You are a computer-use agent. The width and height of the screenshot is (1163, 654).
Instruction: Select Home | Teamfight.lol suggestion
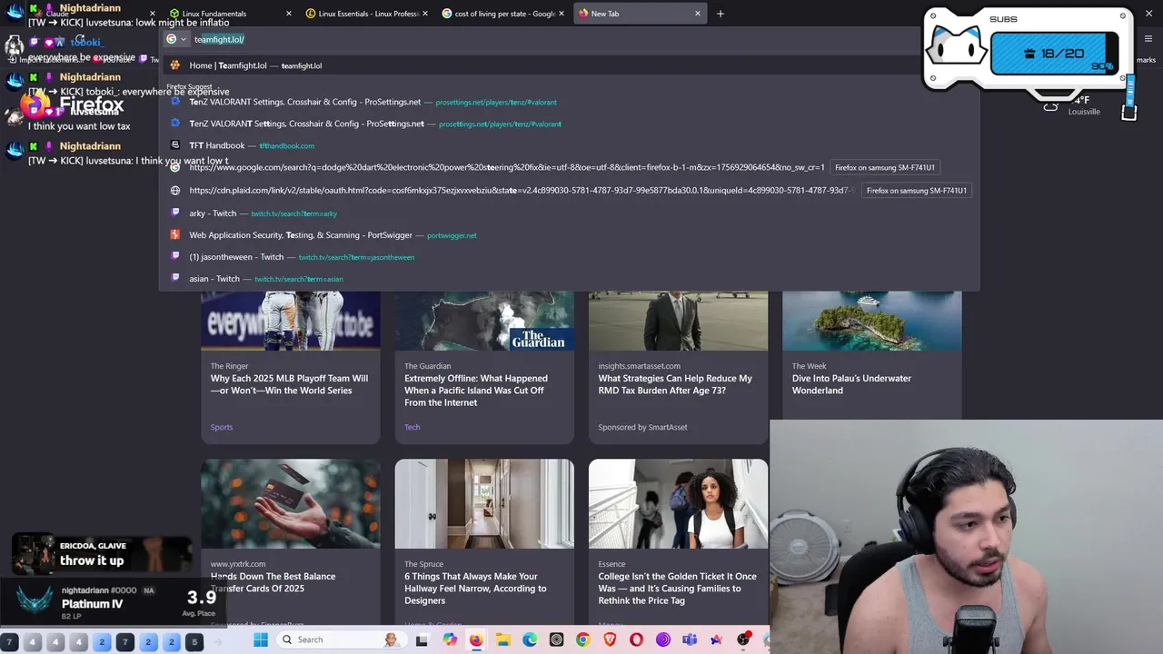click(x=569, y=65)
